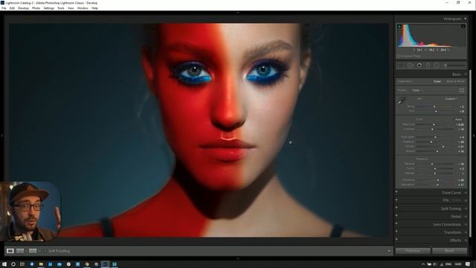This screenshot has width=476, height=268.
Task: Switch to Before/After swap view icon
Action: click(33, 251)
